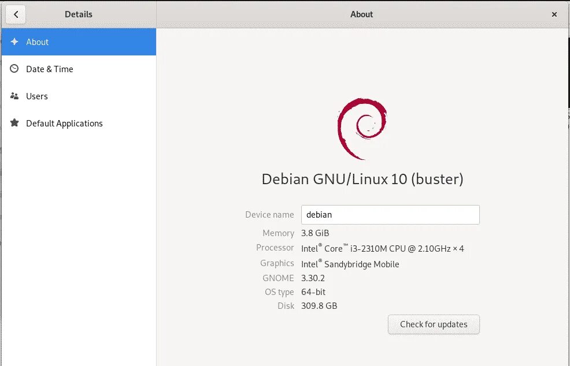The width and height of the screenshot is (570, 366).
Task: Click the GNOME version 3.30.2
Action: point(313,278)
